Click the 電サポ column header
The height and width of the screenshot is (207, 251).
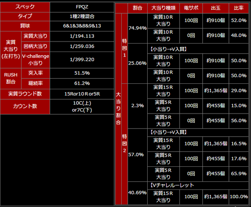[191, 8]
